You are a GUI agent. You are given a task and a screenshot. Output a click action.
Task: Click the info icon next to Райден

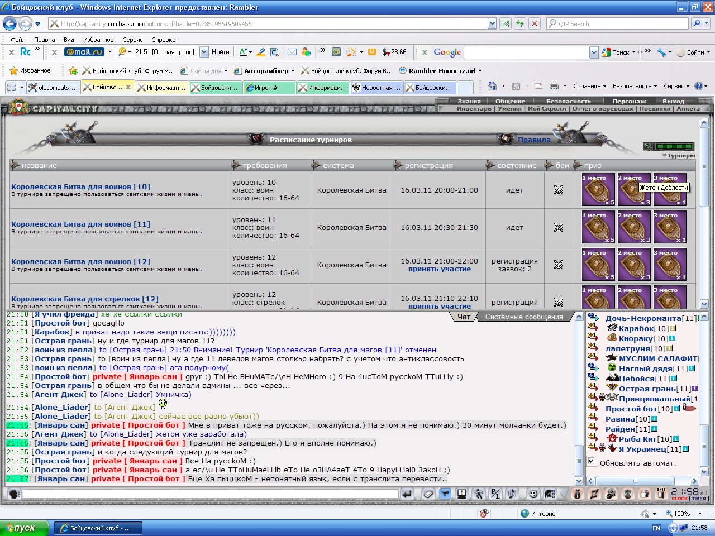tap(654, 429)
